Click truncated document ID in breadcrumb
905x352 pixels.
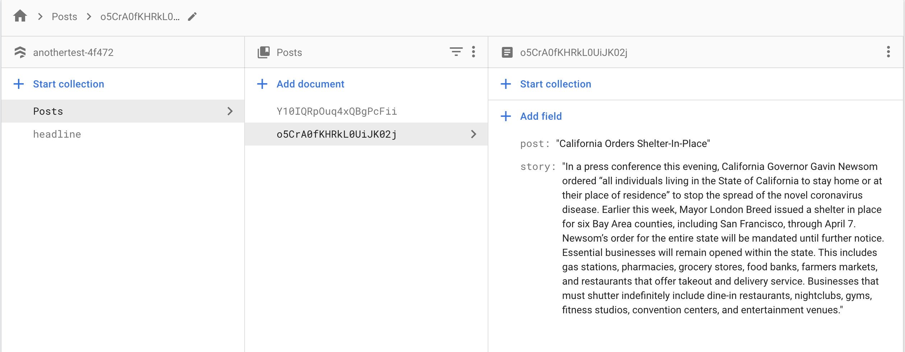(x=140, y=16)
